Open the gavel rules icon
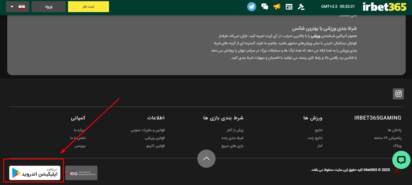The image size is (412, 185). click(x=301, y=7)
